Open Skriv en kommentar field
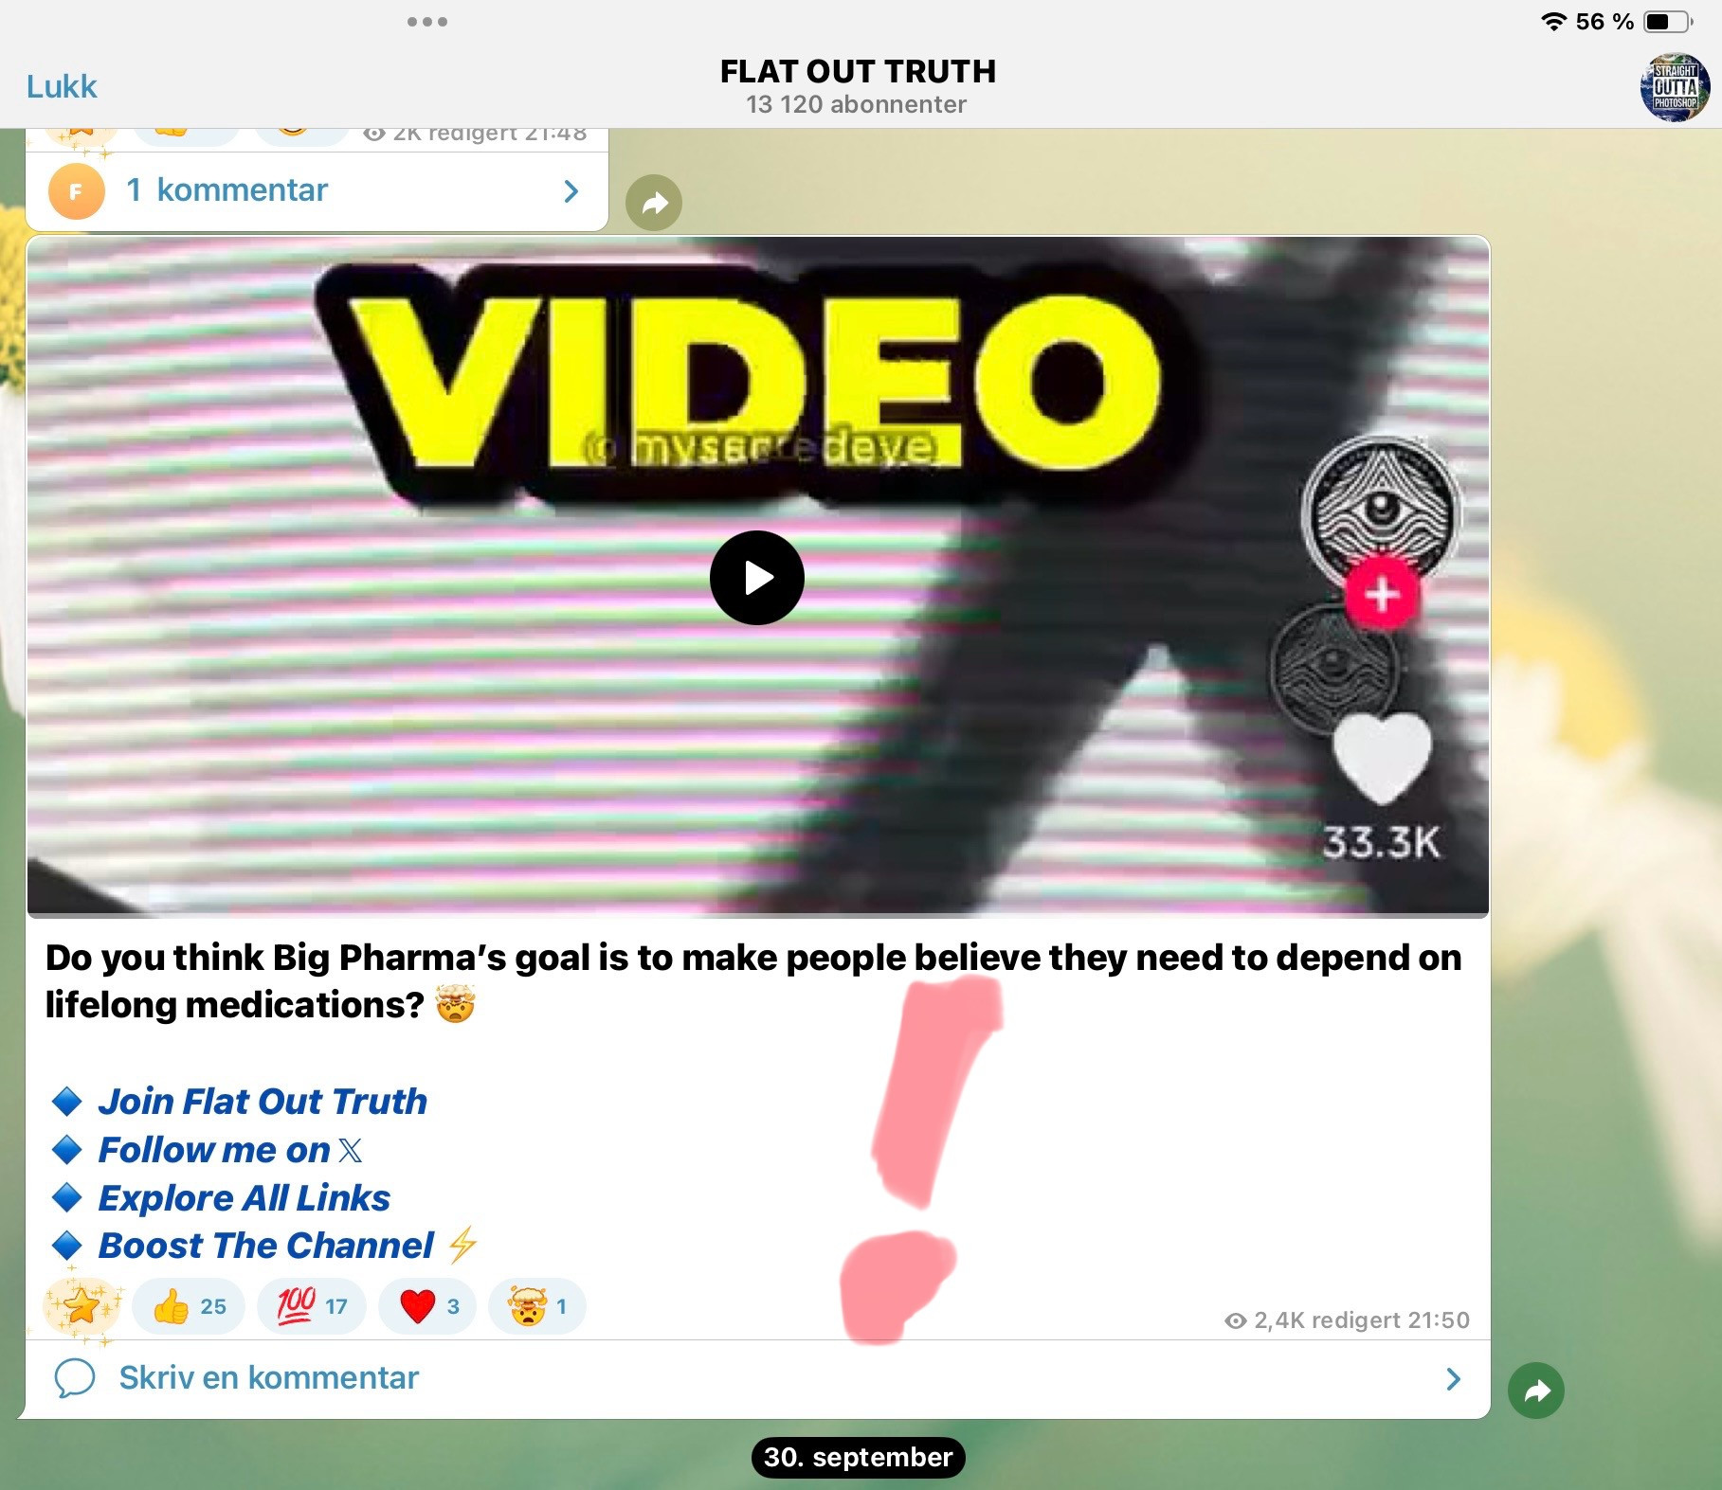The width and height of the screenshot is (1722, 1490). 268,1378
